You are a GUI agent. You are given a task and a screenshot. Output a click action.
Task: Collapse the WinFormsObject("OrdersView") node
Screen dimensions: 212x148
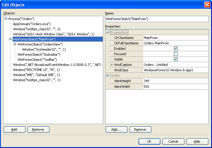click(x=15, y=44)
